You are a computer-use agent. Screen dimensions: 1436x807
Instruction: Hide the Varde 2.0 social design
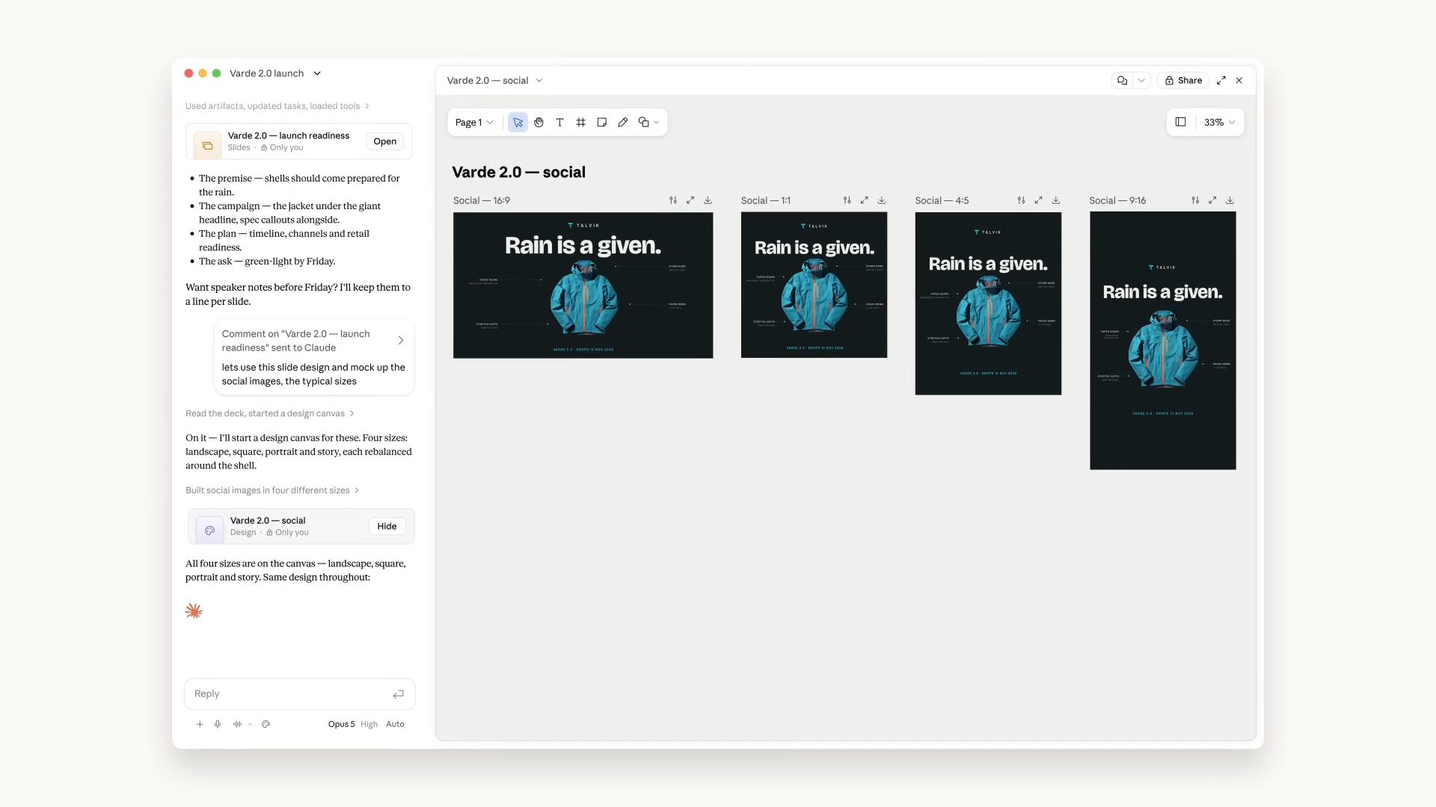[x=387, y=526]
